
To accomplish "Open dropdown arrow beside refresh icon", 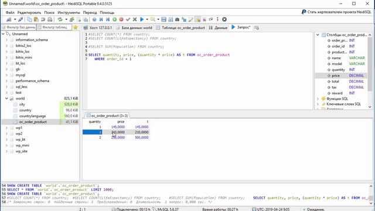I will click(x=66, y=19).
